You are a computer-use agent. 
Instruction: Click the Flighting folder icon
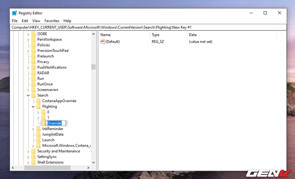tap(38, 106)
